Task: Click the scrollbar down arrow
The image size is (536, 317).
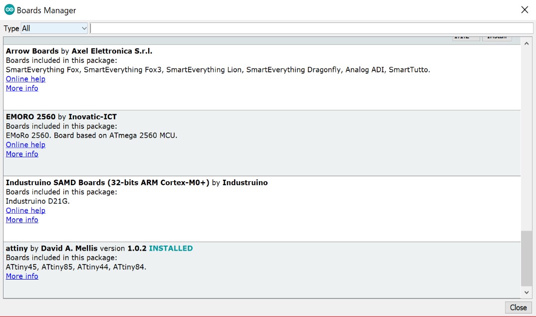Action: [x=527, y=293]
